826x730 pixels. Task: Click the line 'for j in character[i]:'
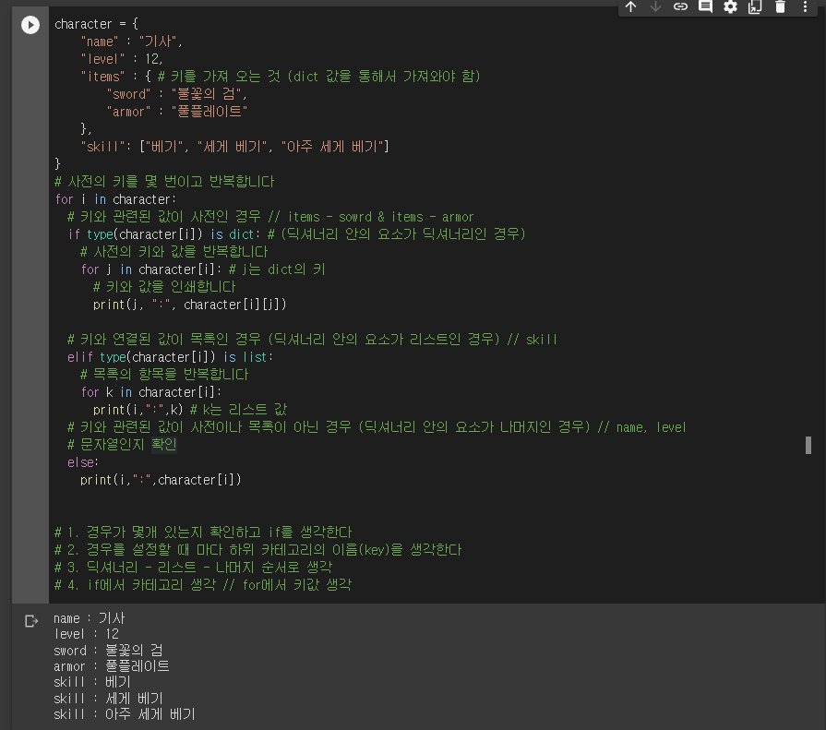pyautogui.click(x=151, y=269)
